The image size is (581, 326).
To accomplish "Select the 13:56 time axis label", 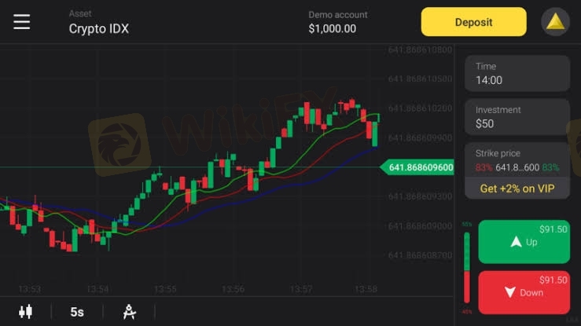I will click(233, 289).
